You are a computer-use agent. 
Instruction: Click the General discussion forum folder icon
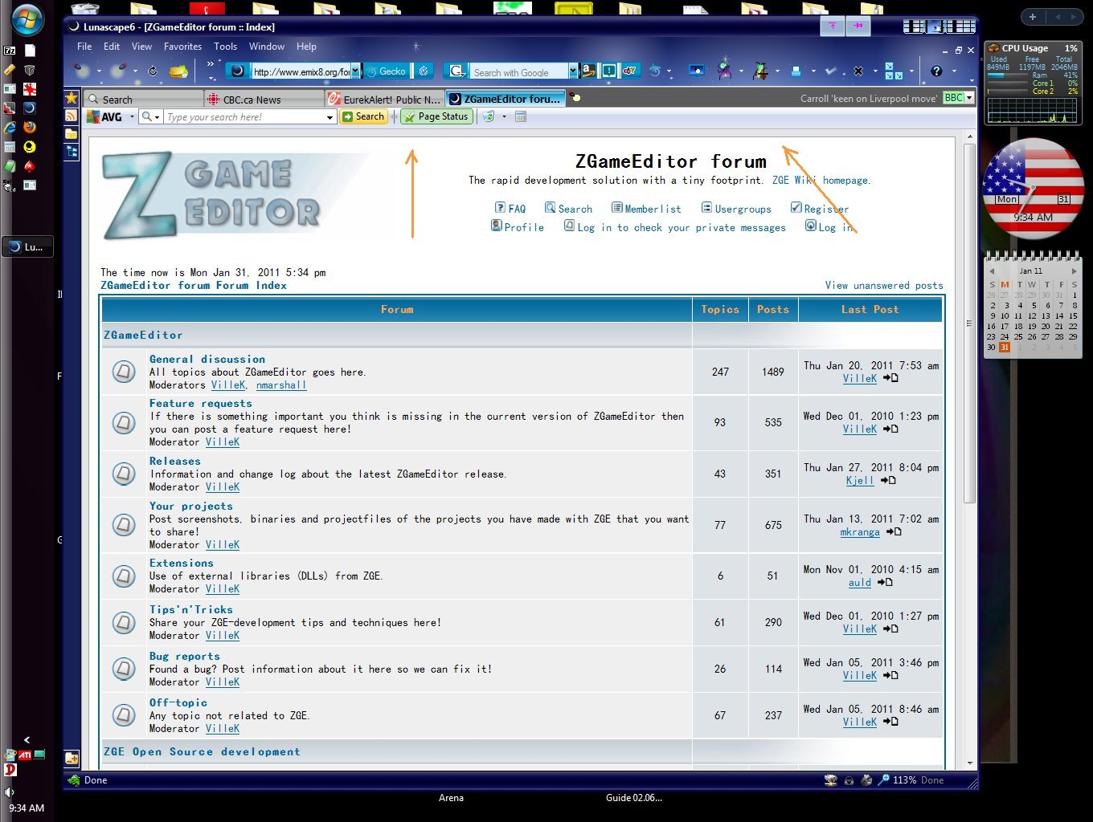(124, 371)
